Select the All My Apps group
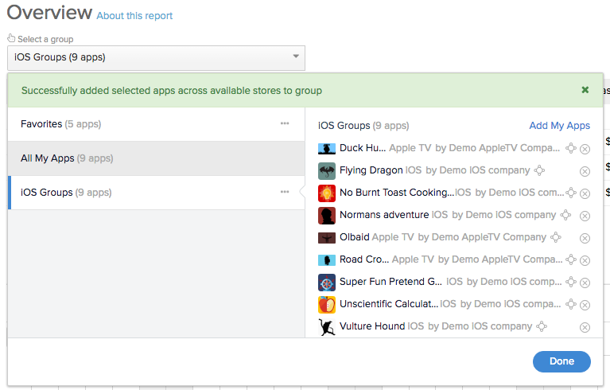This screenshot has height=390, width=610. coord(156,158)
